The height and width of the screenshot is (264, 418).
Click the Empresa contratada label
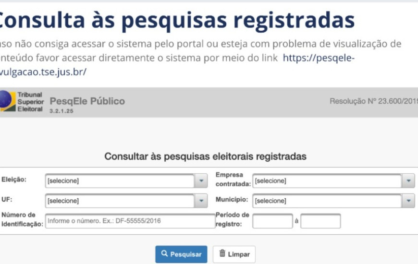click(233, 179)
